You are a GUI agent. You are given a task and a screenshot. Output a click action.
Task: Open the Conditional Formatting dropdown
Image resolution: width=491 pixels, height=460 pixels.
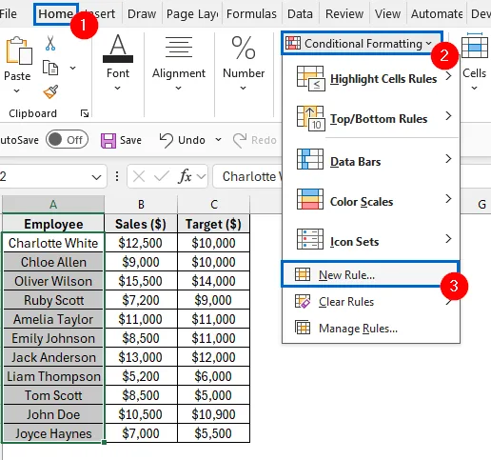[x=362, y=44]
